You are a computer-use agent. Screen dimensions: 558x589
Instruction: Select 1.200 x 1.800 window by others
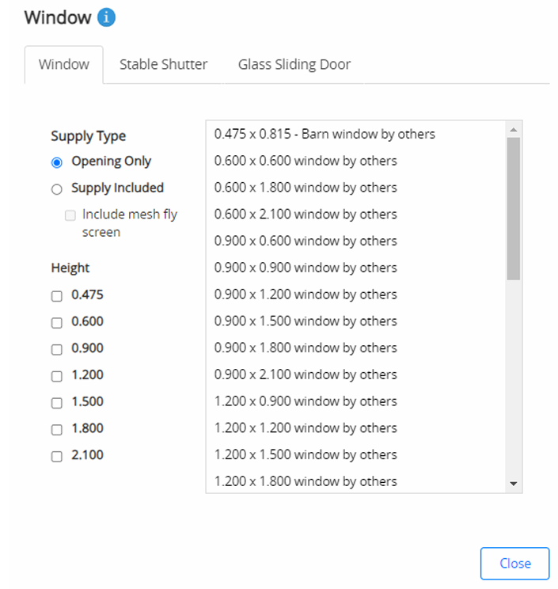tap(306, 481)
